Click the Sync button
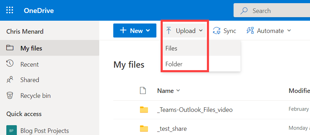This screenshot has height=135, width=310. click(x=224, y=31)
